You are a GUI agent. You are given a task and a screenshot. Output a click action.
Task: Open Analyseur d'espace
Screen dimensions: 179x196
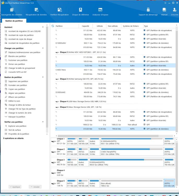coord(100,11)
